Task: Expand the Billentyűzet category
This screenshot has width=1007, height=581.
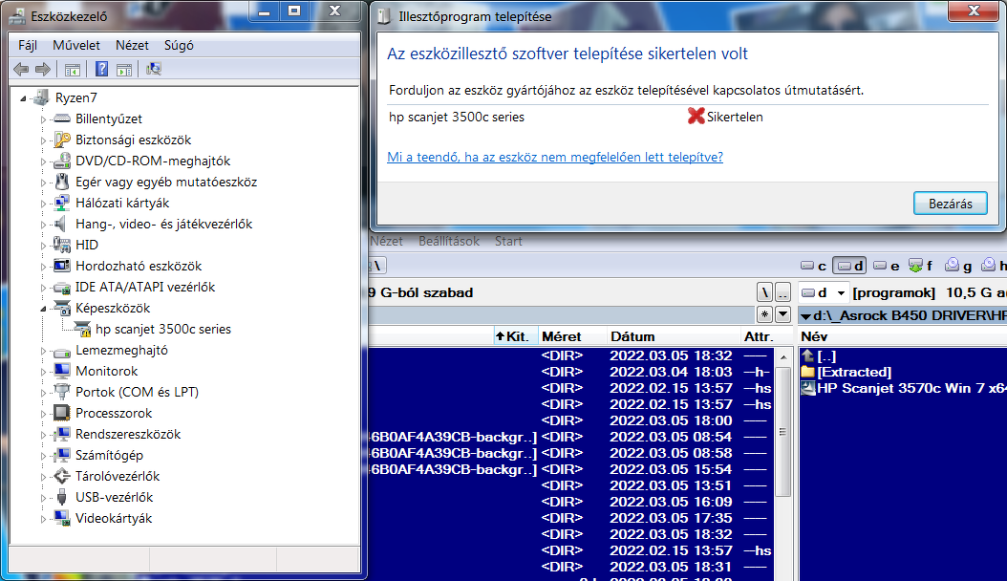Action: (44, 119)
